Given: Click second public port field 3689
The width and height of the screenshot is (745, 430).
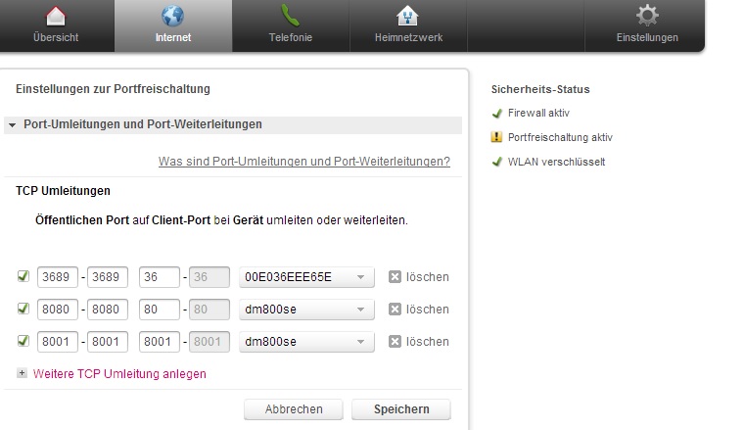Looking at the screenshot, I should tap(108, 277).
